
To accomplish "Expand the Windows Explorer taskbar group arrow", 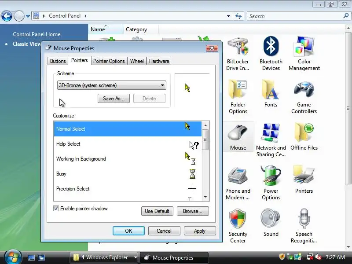I will pyautogui.click(x=136, y=257).
